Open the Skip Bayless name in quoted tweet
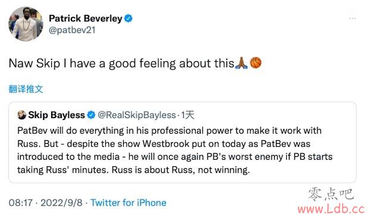The image size is (370, 215). click(57, 115)
